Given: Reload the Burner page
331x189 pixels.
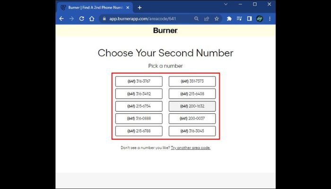Looking at the screenshot, I should (x=81, y=19).
